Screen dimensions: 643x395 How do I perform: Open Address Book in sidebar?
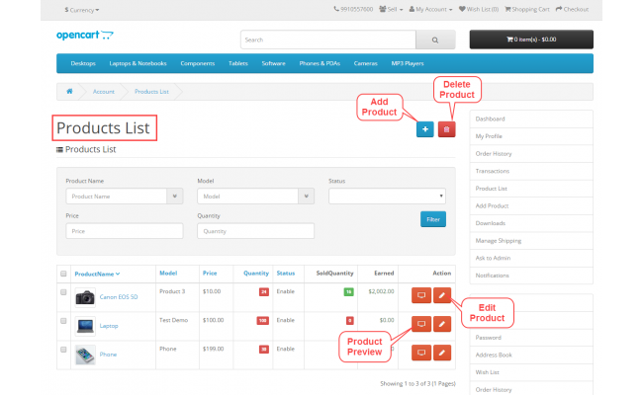point(531,355)
